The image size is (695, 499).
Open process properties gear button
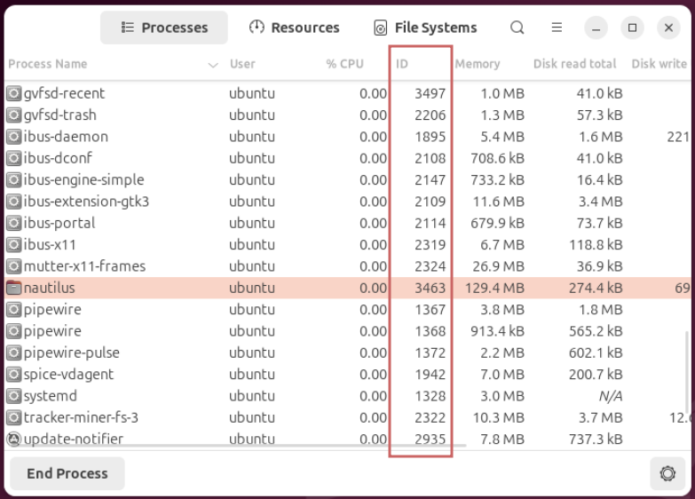pyautogui.click(x=667, y=473)
